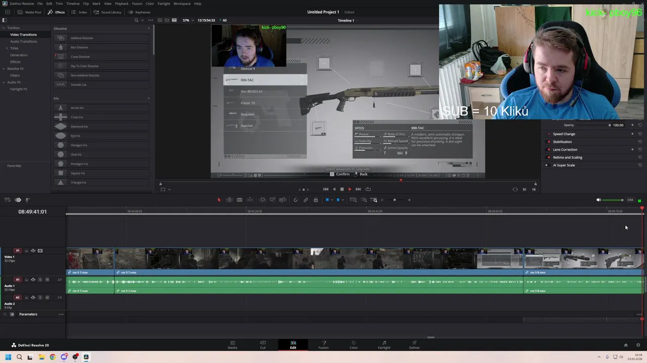Open the Trim menu
The height and width of the screenshot is (363, 647).
pyautogui.click(x=59, y=4)
